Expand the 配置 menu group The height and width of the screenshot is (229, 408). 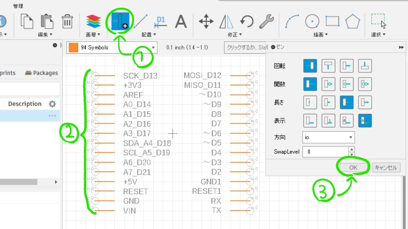pyautogui.click(x=149, y=34)
